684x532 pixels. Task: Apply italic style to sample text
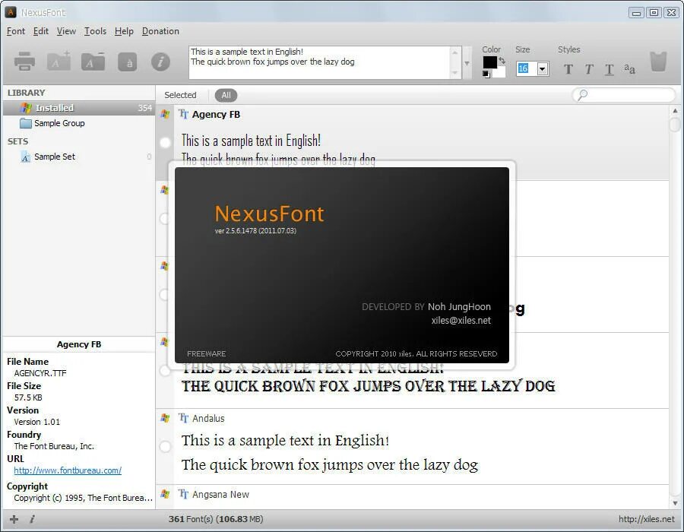click(589, 69)
